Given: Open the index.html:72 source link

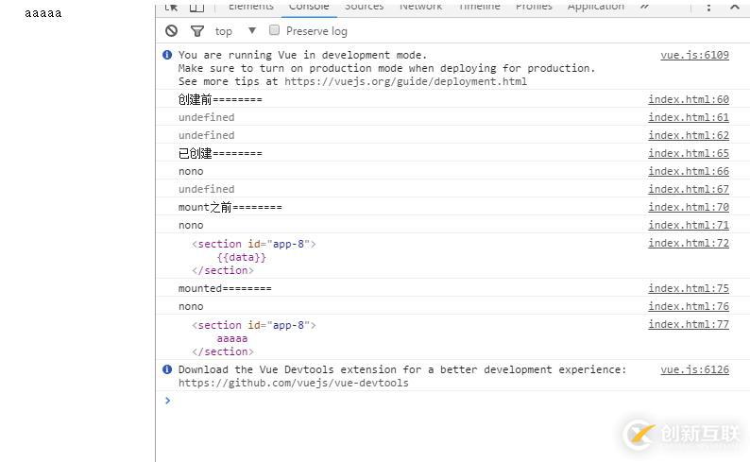Looking at the screenshot, I should (688, 243).
